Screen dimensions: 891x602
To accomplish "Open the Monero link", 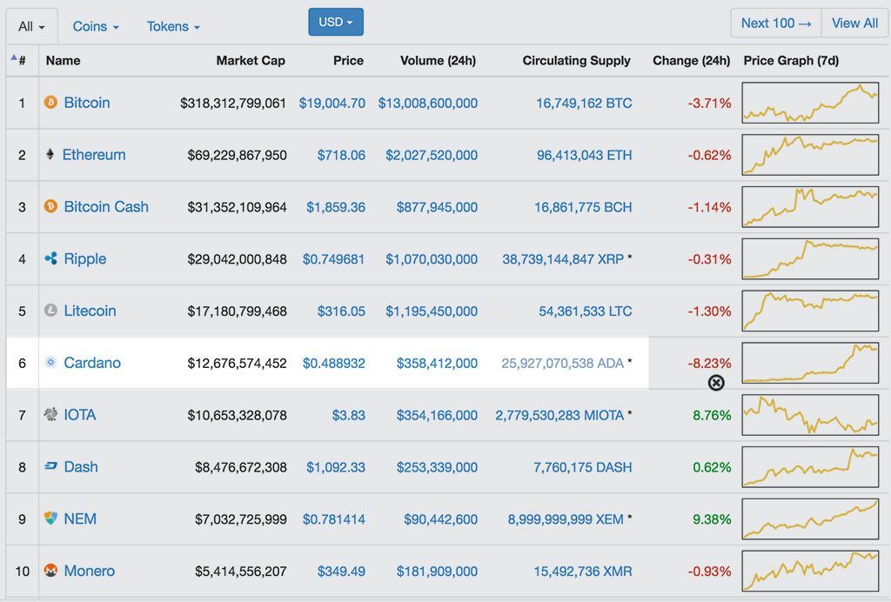I will coord(90,570).
